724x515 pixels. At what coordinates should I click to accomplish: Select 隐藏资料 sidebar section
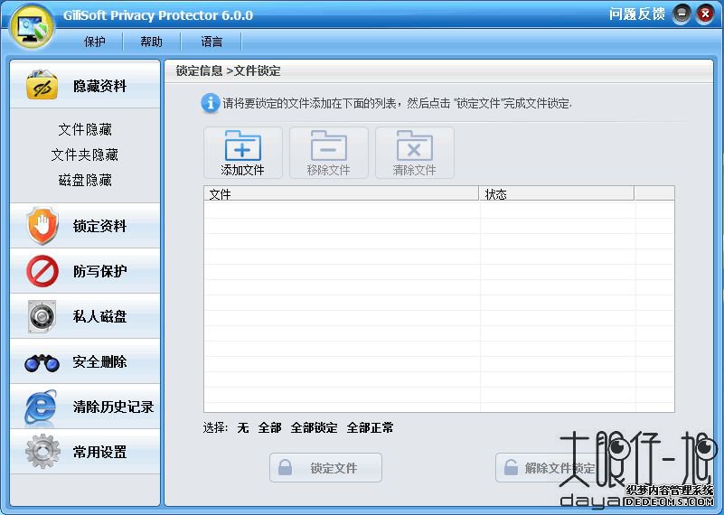(x=85, y=85)
